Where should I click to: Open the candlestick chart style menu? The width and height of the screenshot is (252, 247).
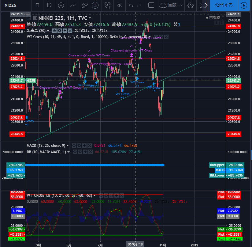pyautogui.click(x=49, y=5)
